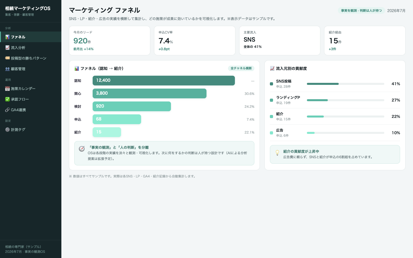Click the 10% value in 広告 row
The width and height of the screenshot is (413, 258).
396,133
